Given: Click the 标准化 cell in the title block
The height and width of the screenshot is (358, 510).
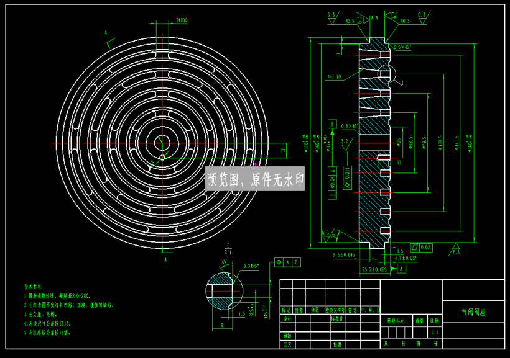Looking at the screenshot, I should tap(337, 318).
